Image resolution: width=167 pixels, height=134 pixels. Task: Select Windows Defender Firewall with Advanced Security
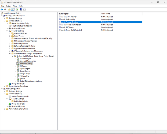click(x=33, y=38)
